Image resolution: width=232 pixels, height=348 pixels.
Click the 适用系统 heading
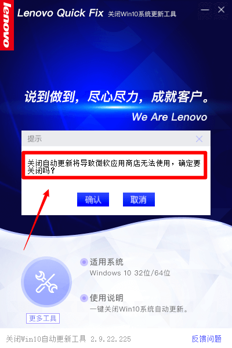tap(107, 262)
